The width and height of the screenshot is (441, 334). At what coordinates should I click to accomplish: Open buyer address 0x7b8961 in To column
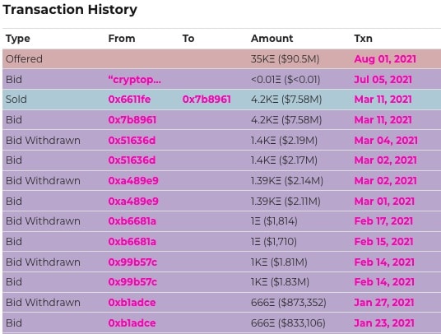pyautogui.click(x=207, y=100)
